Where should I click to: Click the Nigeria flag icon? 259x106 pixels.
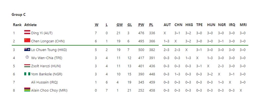point(27,74)
